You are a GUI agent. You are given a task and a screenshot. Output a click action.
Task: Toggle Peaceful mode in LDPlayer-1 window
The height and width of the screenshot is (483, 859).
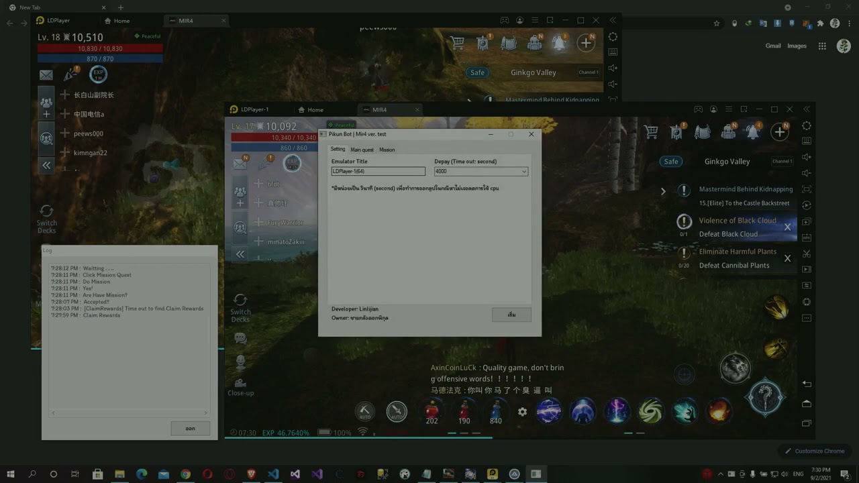341,125
